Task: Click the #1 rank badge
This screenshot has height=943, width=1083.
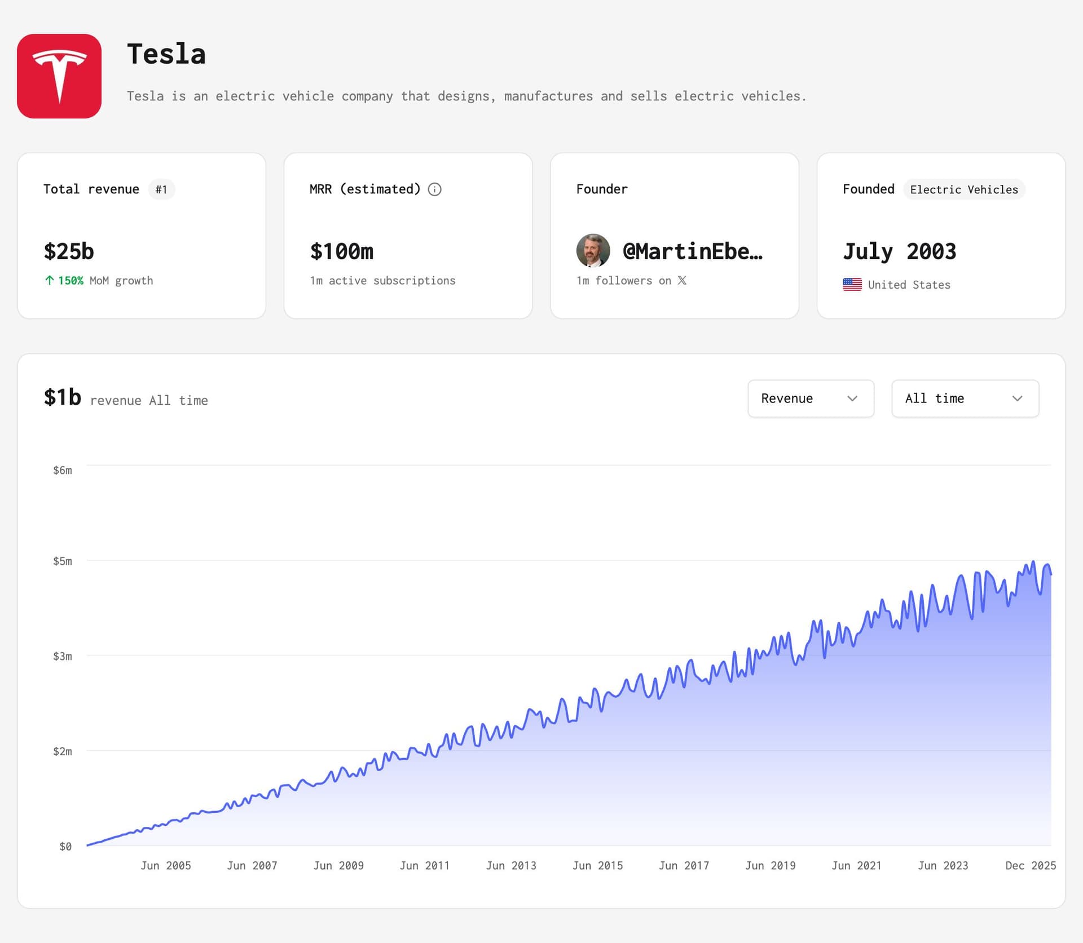Action: [x=161, y=189]
